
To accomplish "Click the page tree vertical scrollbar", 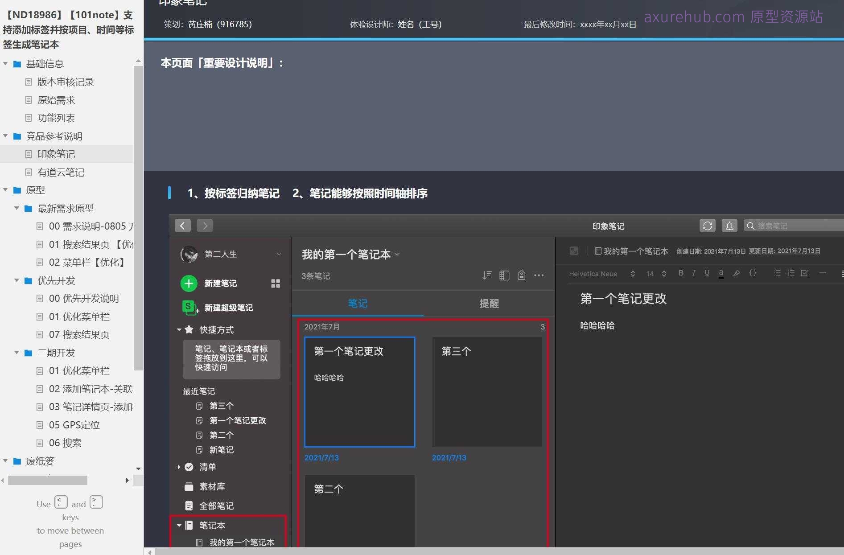I will pos(138,218).
